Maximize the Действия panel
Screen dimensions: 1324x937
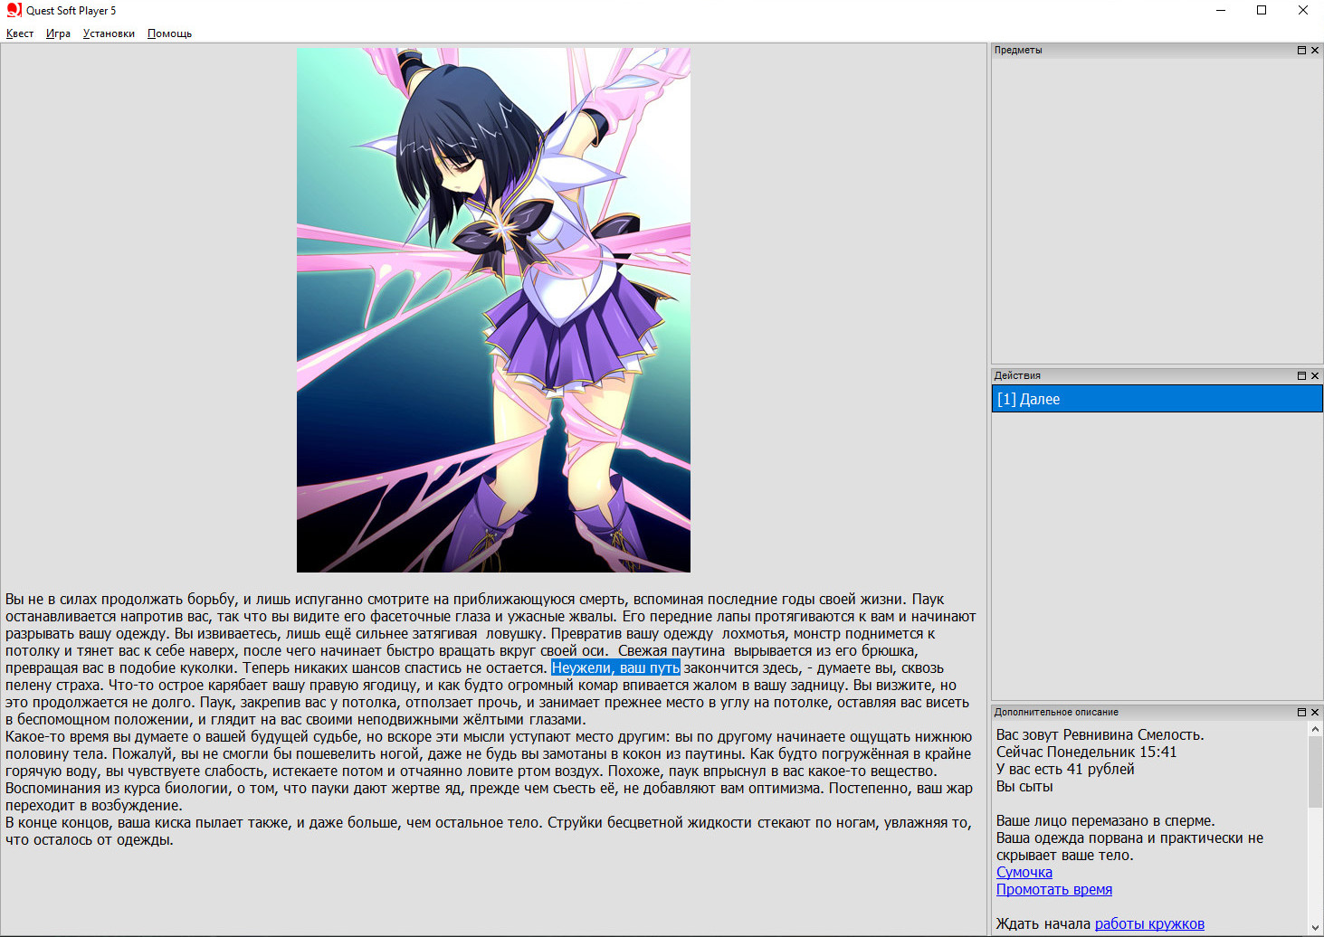click(1301, 375)
